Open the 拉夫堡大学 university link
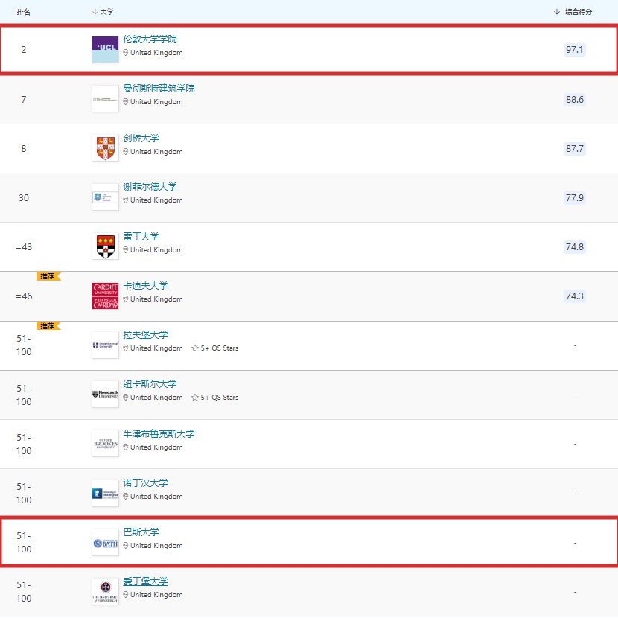 [x=145, y=335]
